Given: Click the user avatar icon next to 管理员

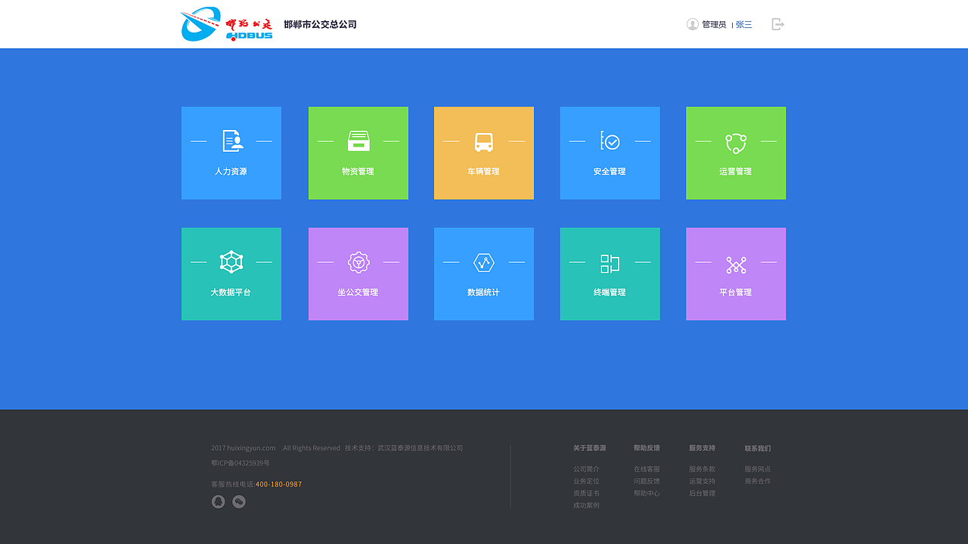Looking at the screenshot, I should click(690, 23).
